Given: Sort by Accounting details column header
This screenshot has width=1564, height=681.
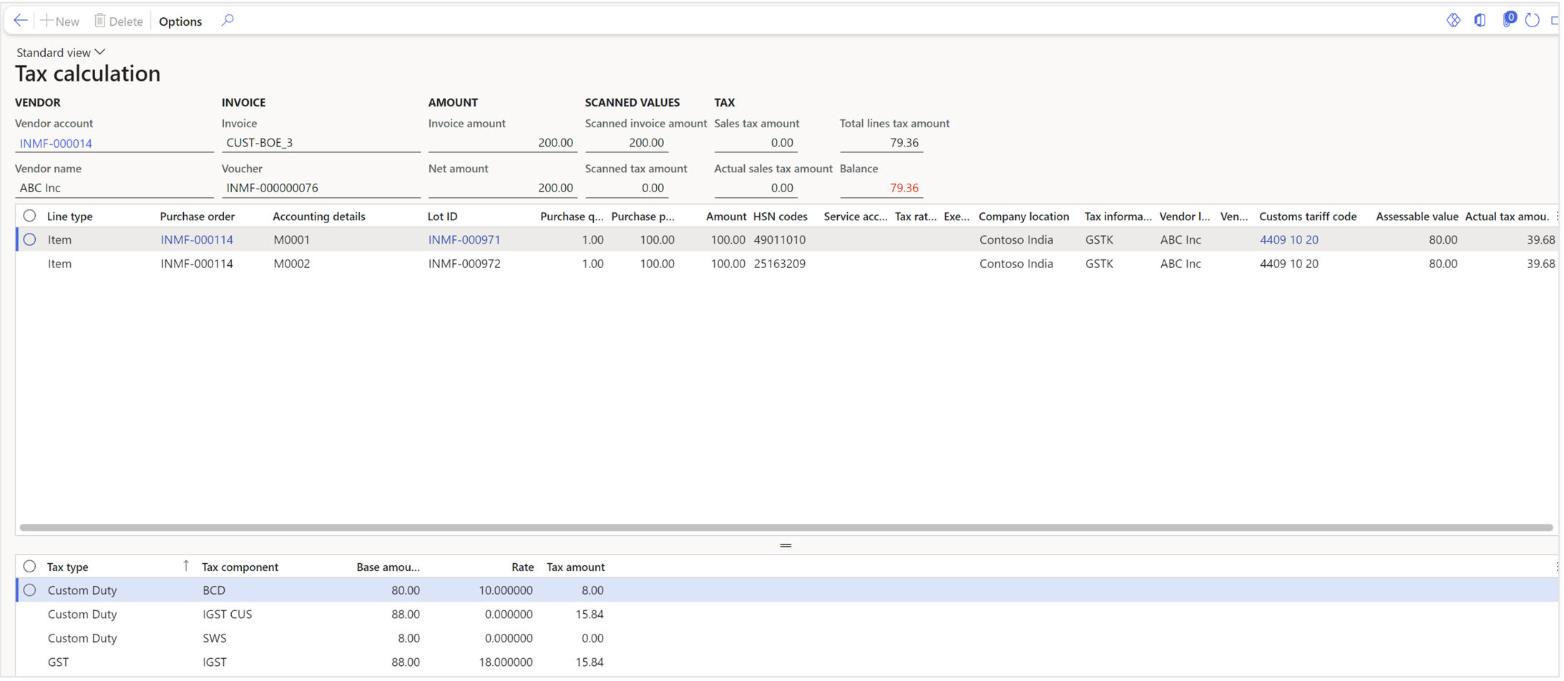Looking at the screenshot, I should tap(319, 217).
